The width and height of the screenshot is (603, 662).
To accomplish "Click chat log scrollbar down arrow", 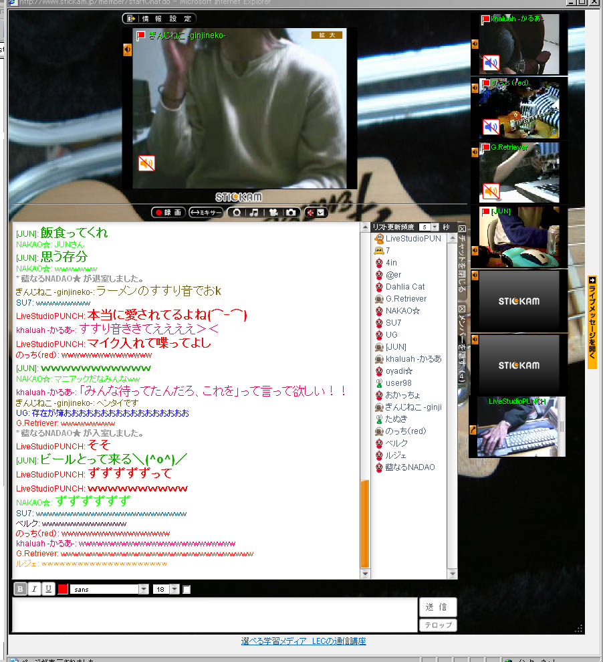I will pyautogui.click(x=366, y=574).
